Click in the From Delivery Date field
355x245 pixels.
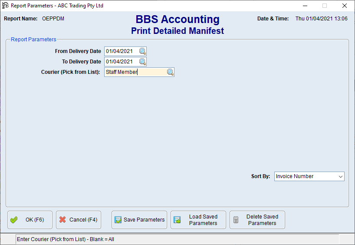pos(121,51)
